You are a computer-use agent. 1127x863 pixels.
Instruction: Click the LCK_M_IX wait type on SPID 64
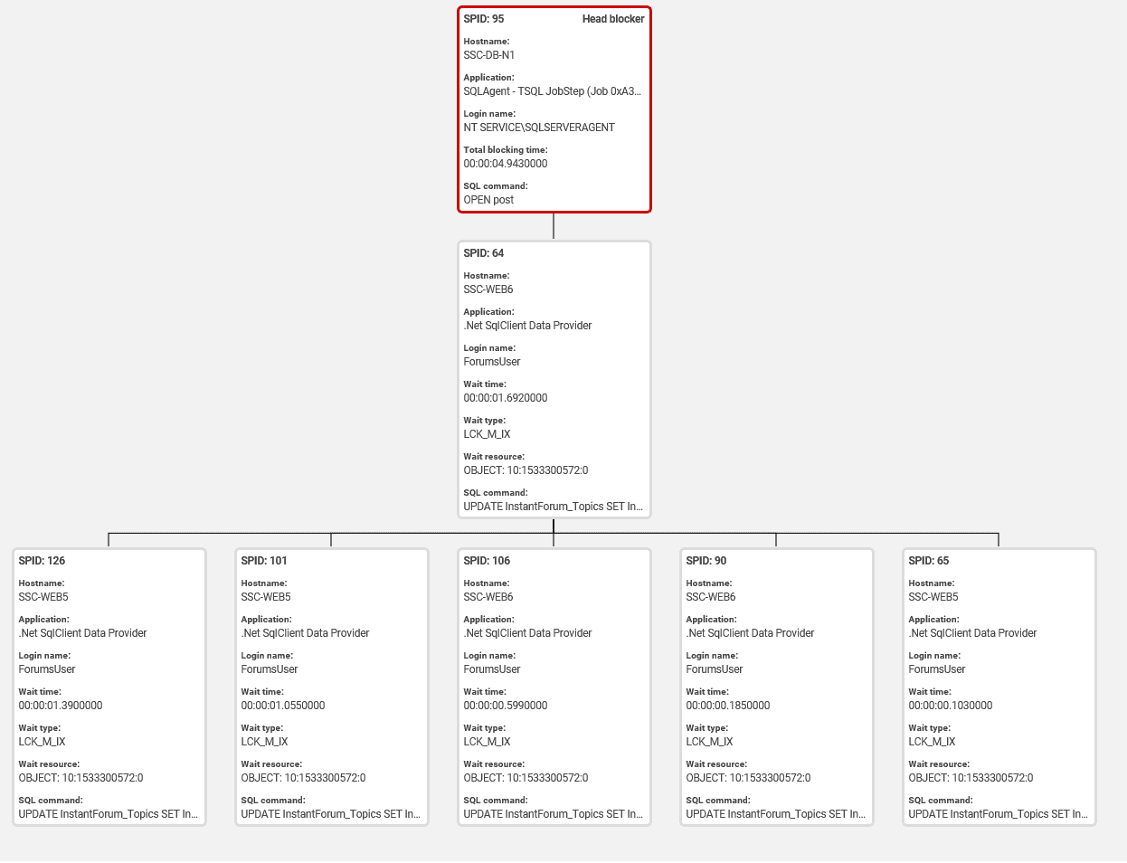pyautogui.click(x=487, y=433)
